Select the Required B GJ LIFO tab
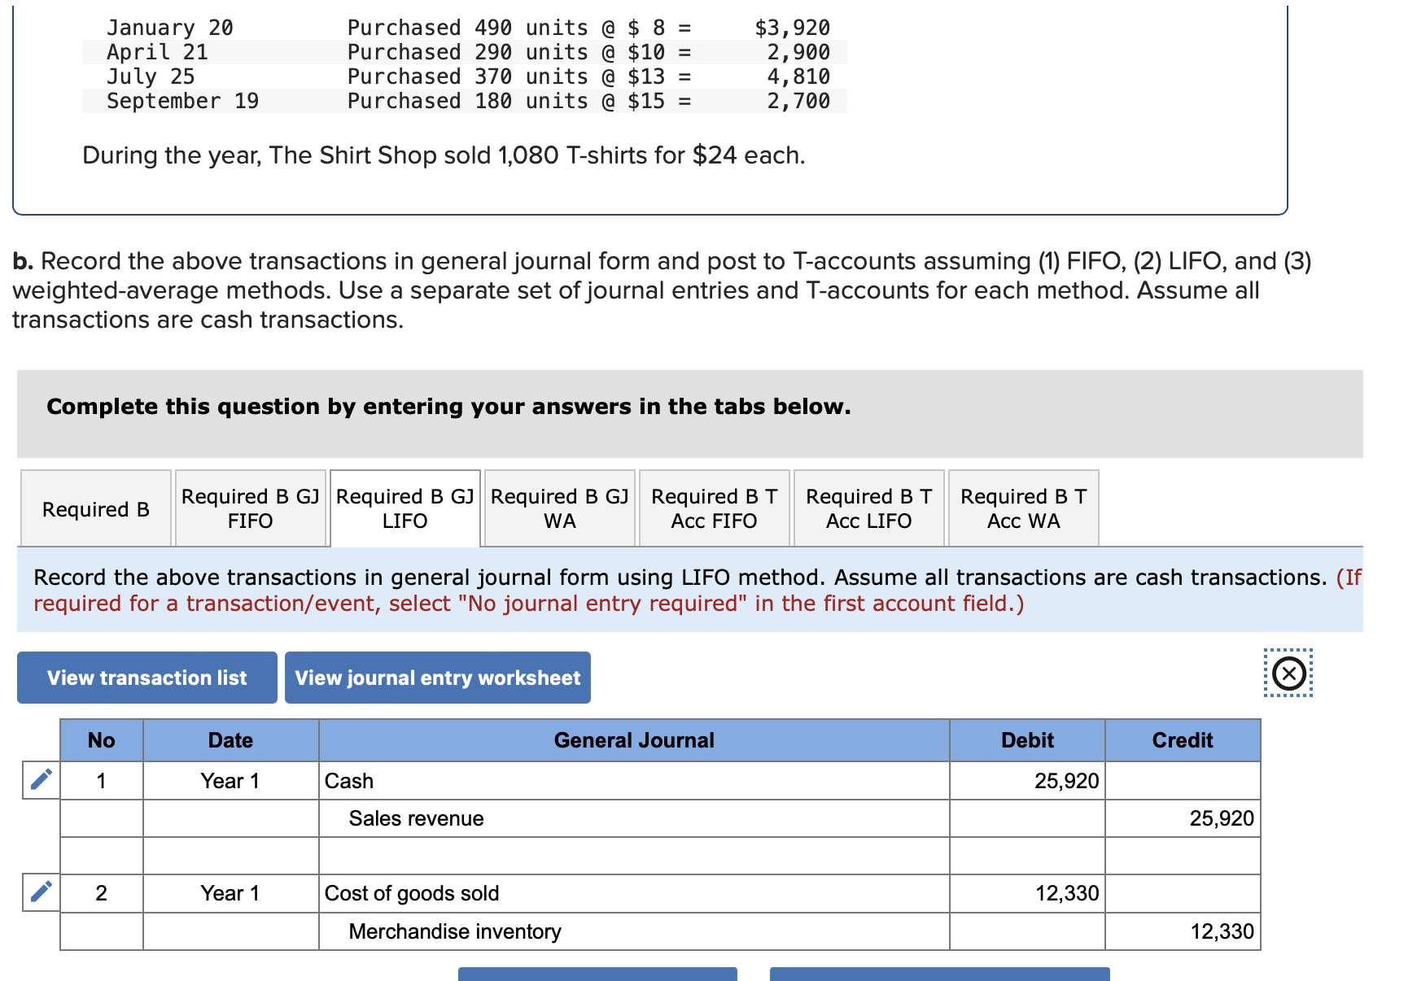 pyautogui.click(x=405, y=508)
